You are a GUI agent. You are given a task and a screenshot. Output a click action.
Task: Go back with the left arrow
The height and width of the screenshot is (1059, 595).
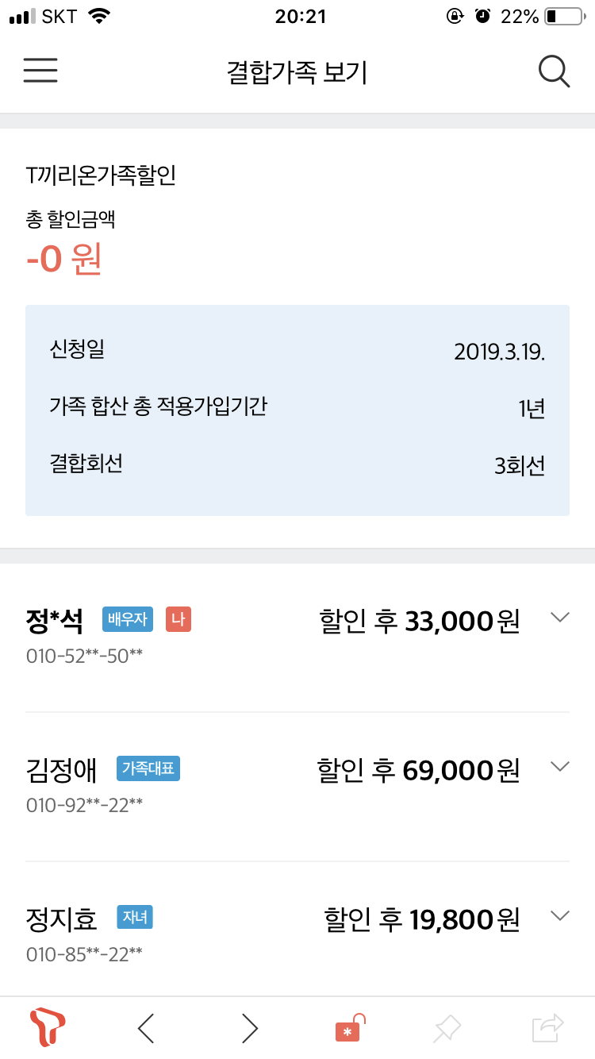point(146,1028)
